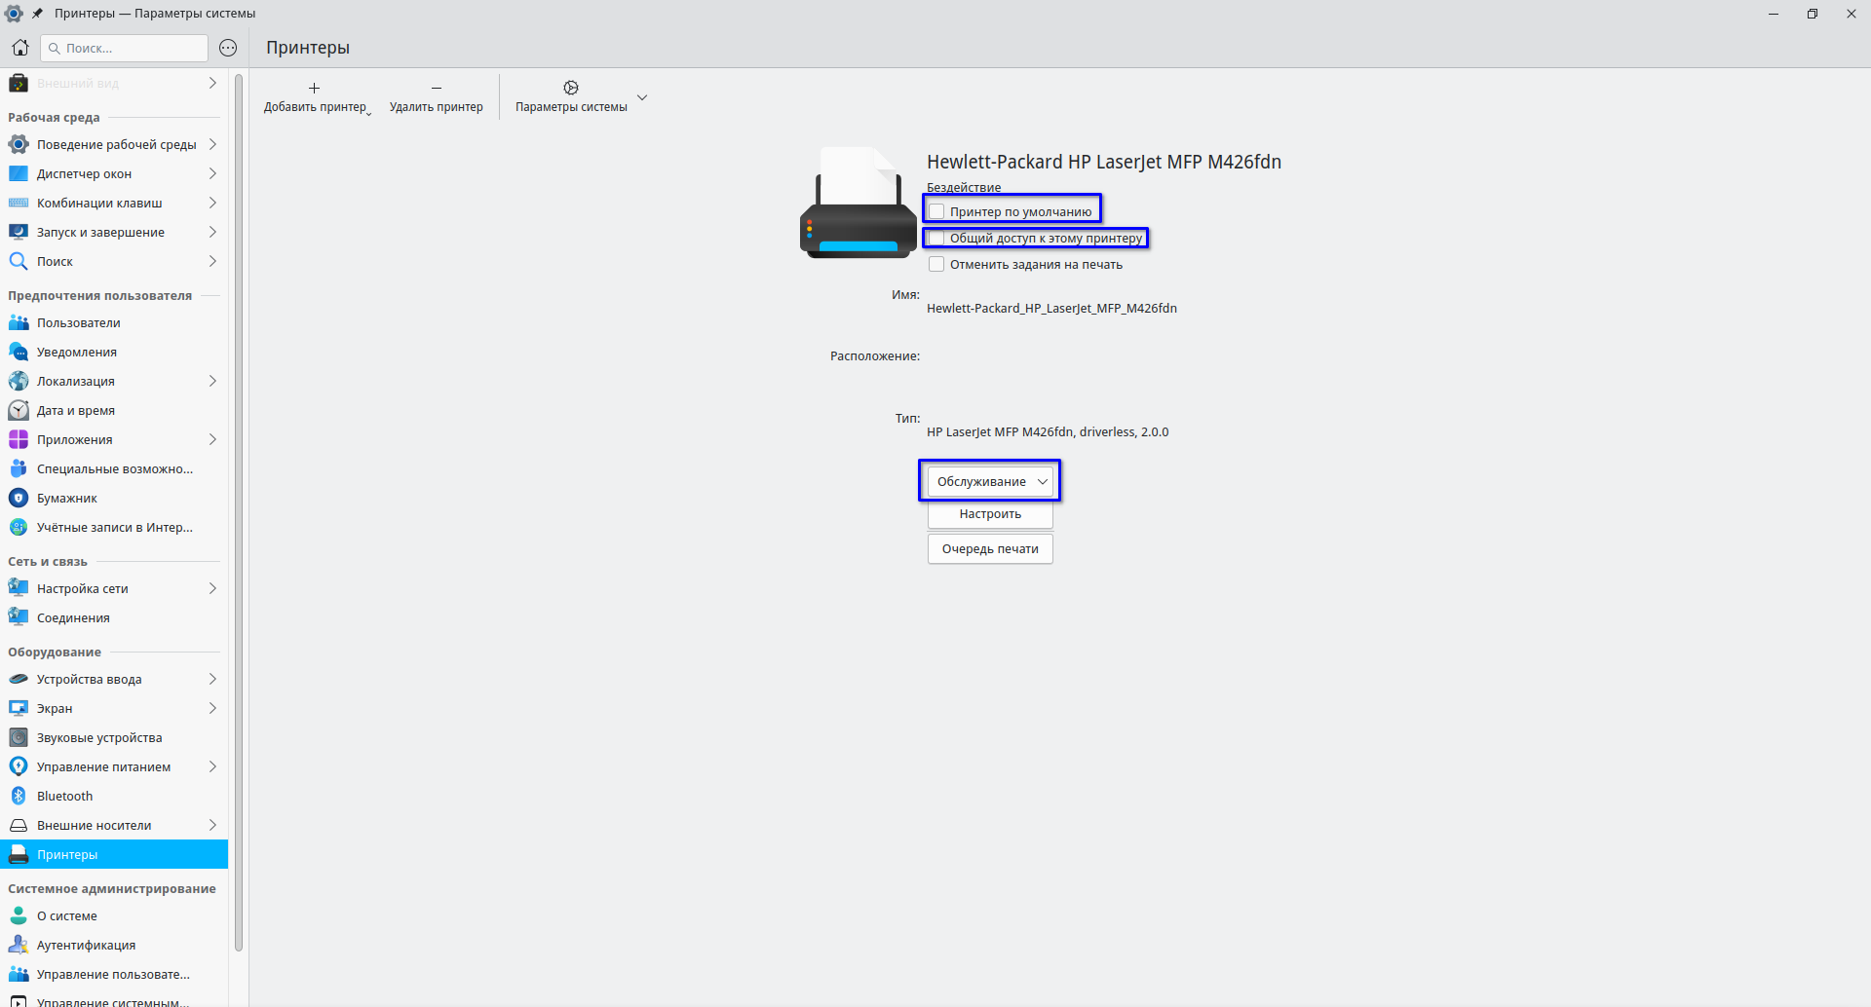Select Connections (Соединения) in sidebar

[x=73, y=617]
